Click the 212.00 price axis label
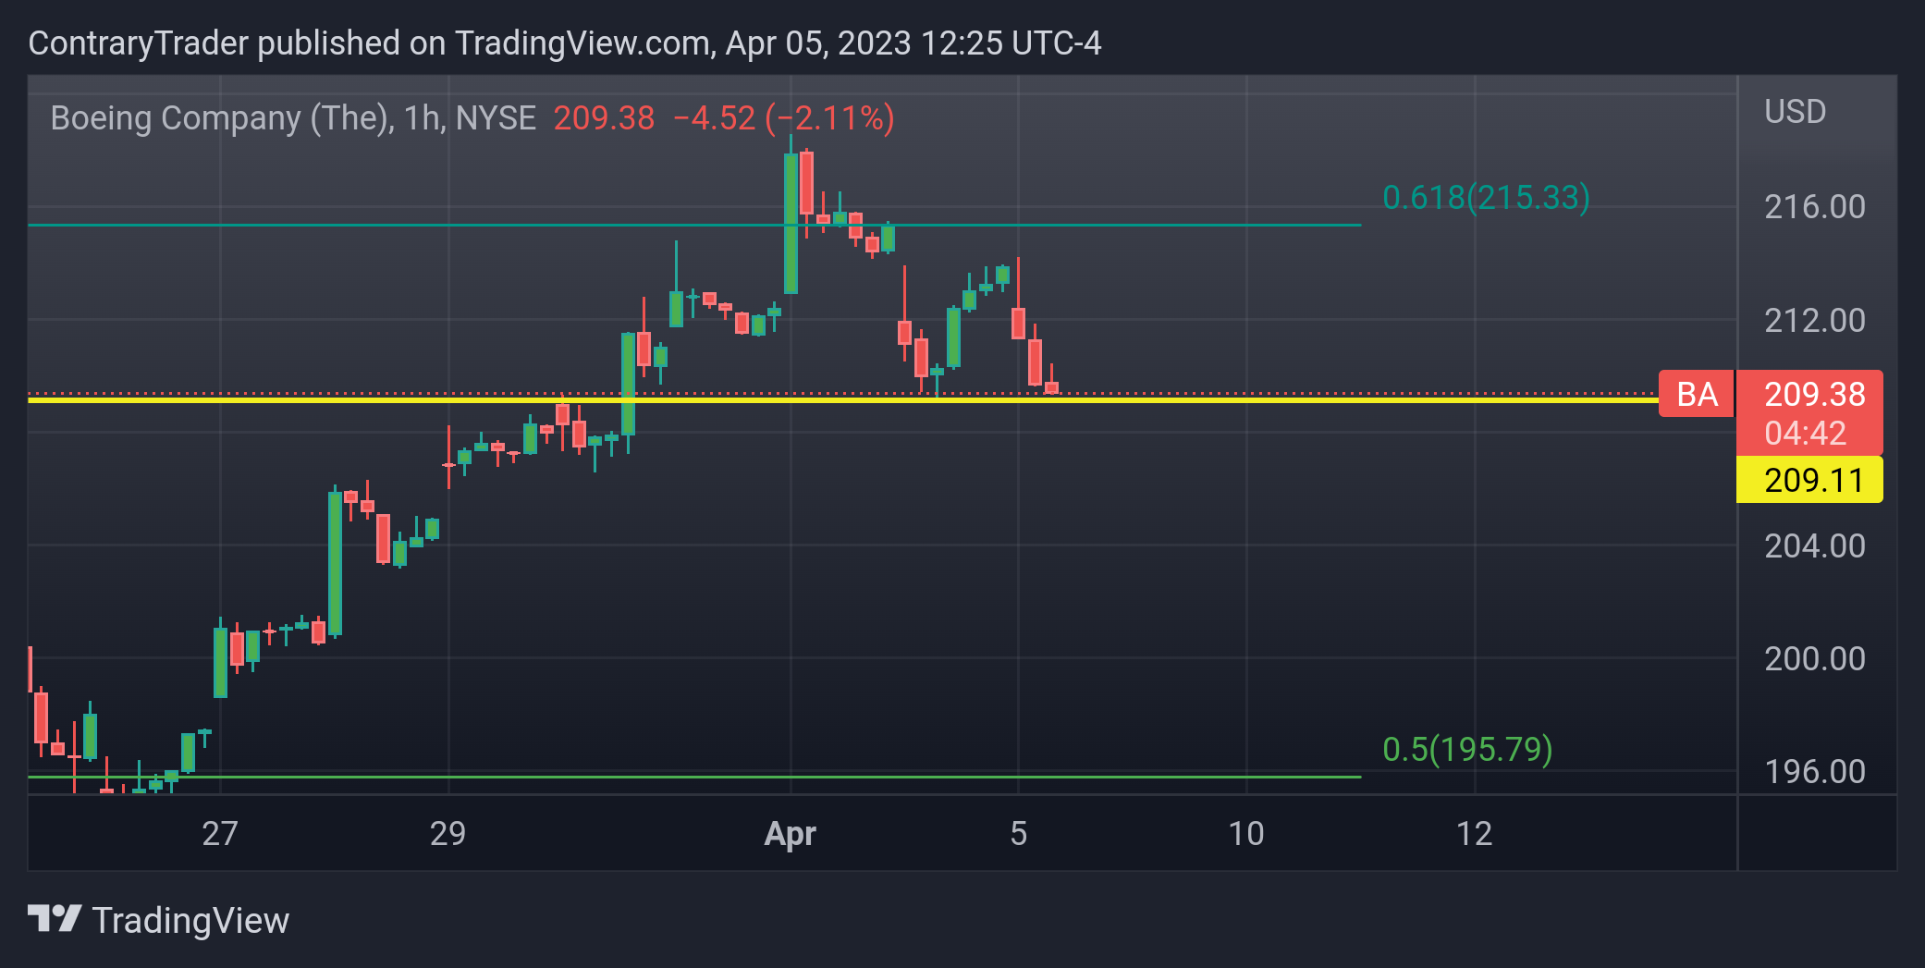The width and height of the screenshot is (1925, 968). 1814,320
